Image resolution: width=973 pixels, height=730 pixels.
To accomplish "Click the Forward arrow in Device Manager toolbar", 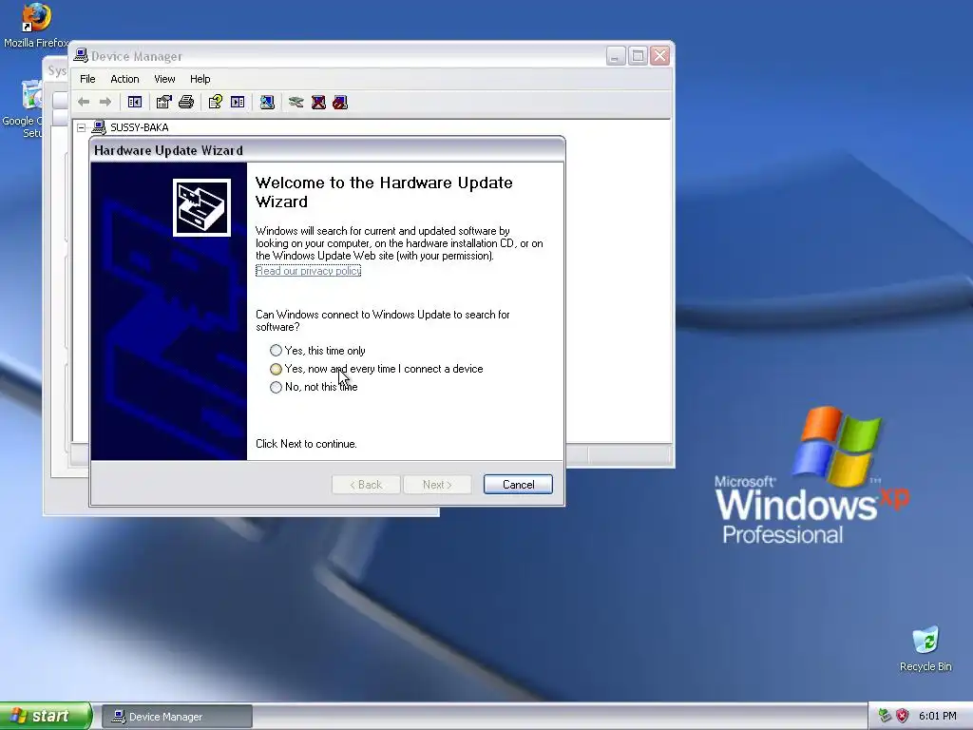I will (x=105, y=102).
